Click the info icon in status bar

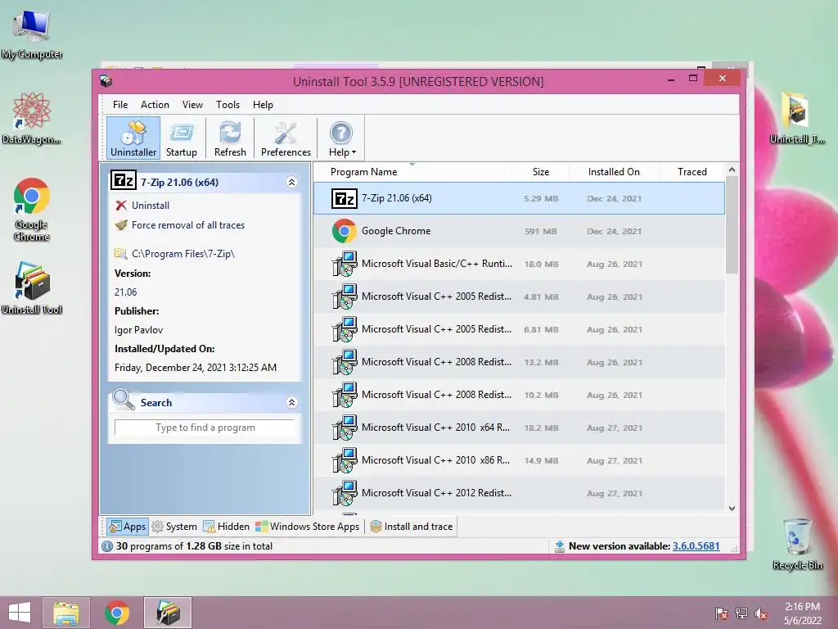[x=107, y=546]
